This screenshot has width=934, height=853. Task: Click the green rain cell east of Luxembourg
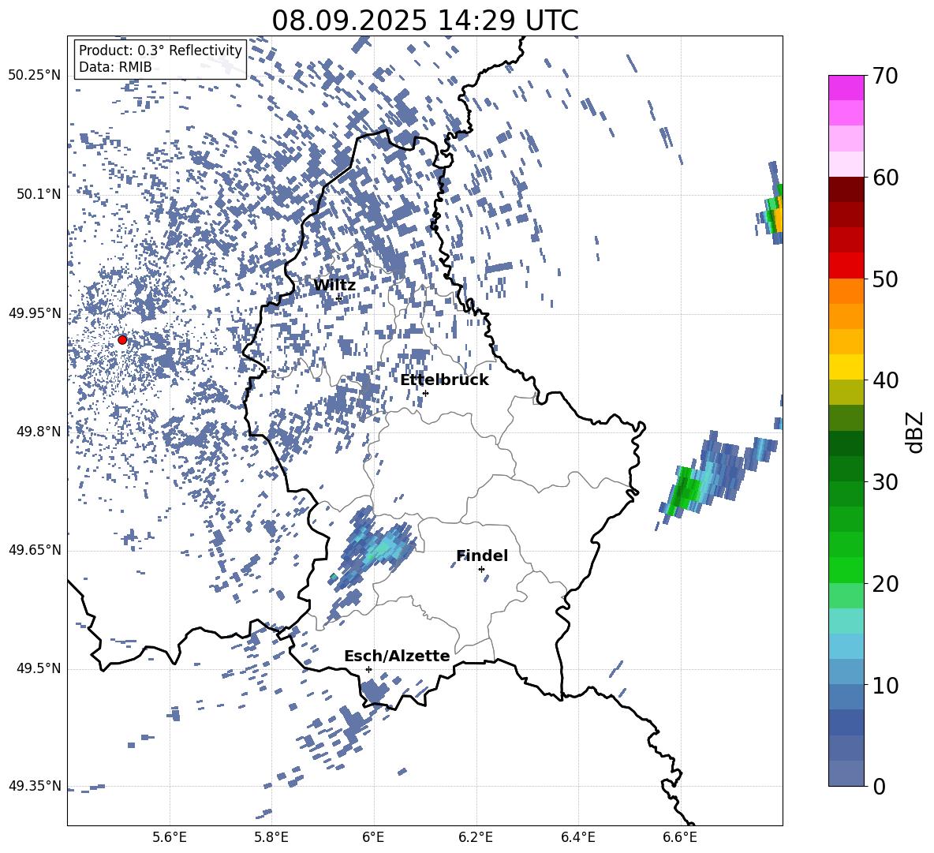coord(685,490)
